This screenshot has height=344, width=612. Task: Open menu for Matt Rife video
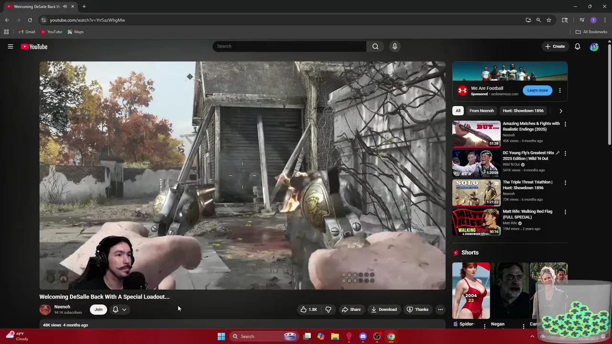(x=565, y=212)
